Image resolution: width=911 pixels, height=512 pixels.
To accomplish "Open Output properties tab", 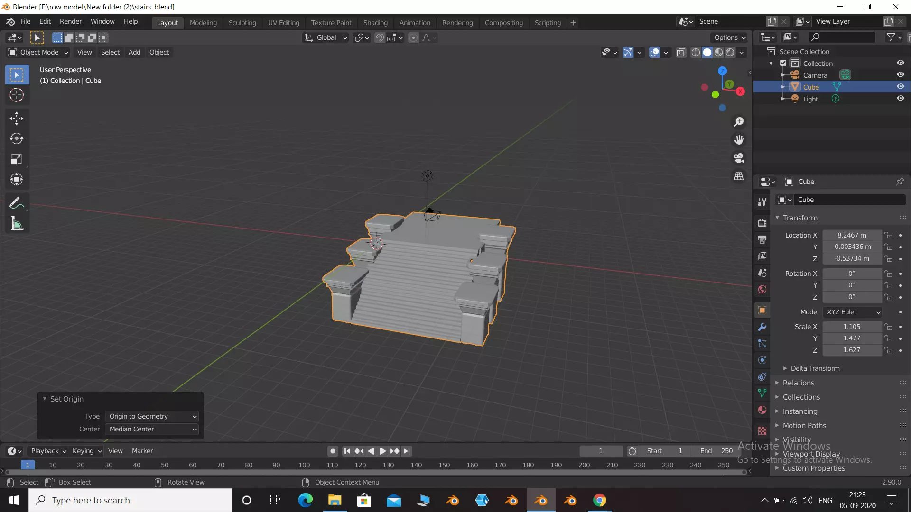I will click(762, 239).
